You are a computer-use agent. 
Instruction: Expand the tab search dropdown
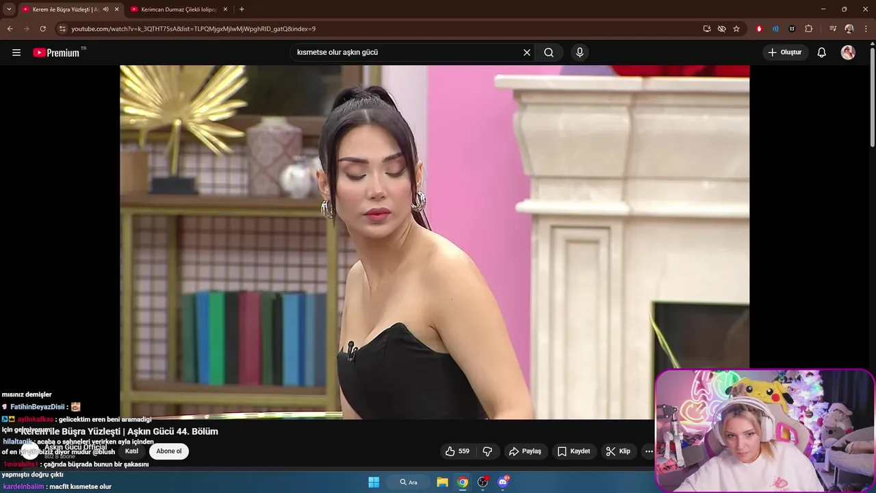(9, 10)
